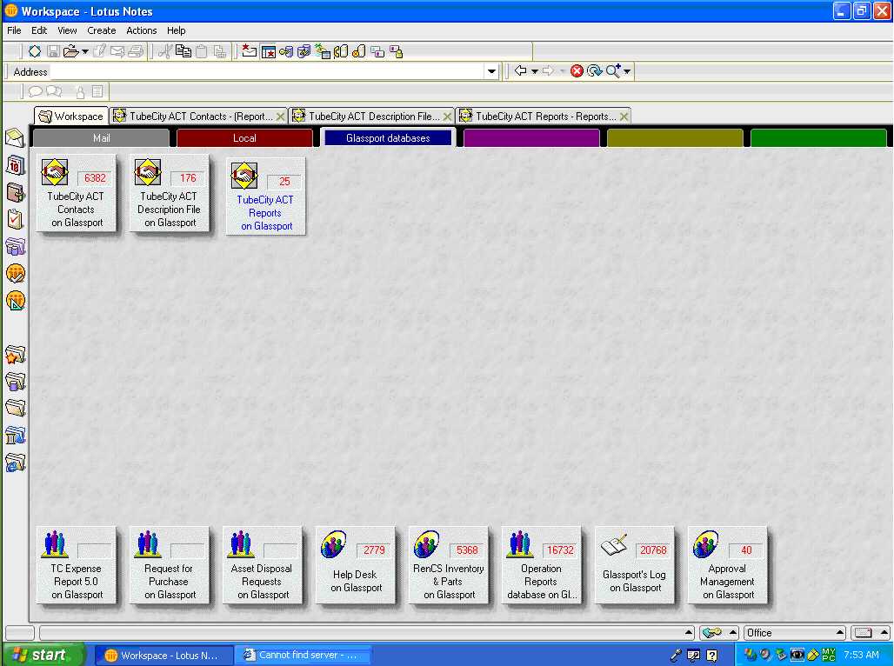Open the Actions menu
The width and height of the screenshot is (894, 666).
(x=142, y=30)
